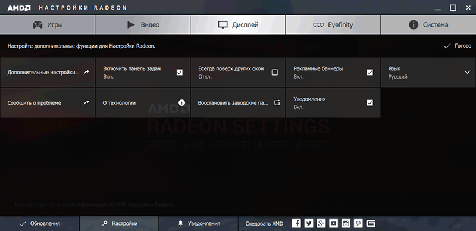Image resolution: width=476 pixels, height=231 pixels.
Task: Click the Русский language value
Action: [x=397, y=77]
